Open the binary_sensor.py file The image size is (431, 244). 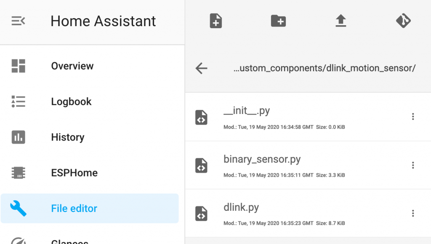coord(262,159)
